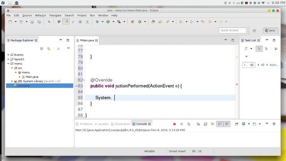Click the Last Edit Location icon

pos(203,22)
